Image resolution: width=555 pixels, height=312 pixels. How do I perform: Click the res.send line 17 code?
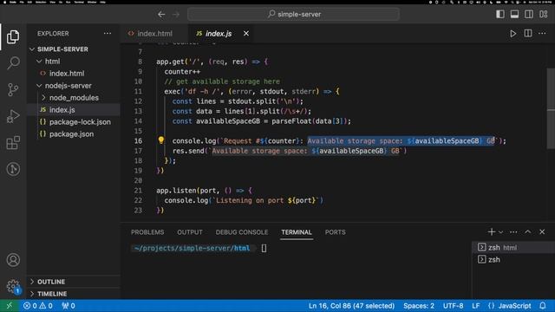[x=290, y=151]
